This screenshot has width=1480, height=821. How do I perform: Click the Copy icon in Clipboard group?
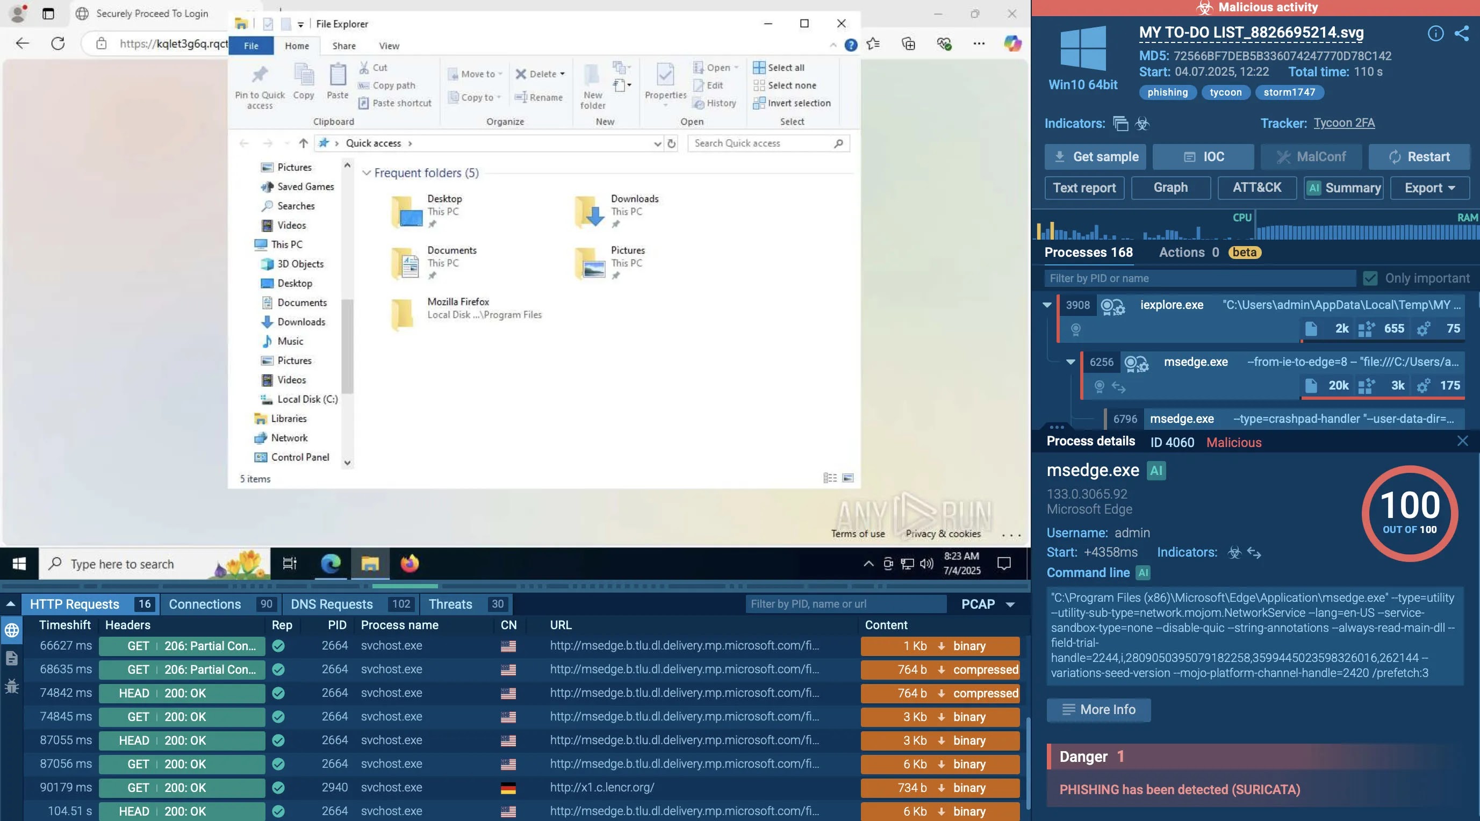point(303,82)
